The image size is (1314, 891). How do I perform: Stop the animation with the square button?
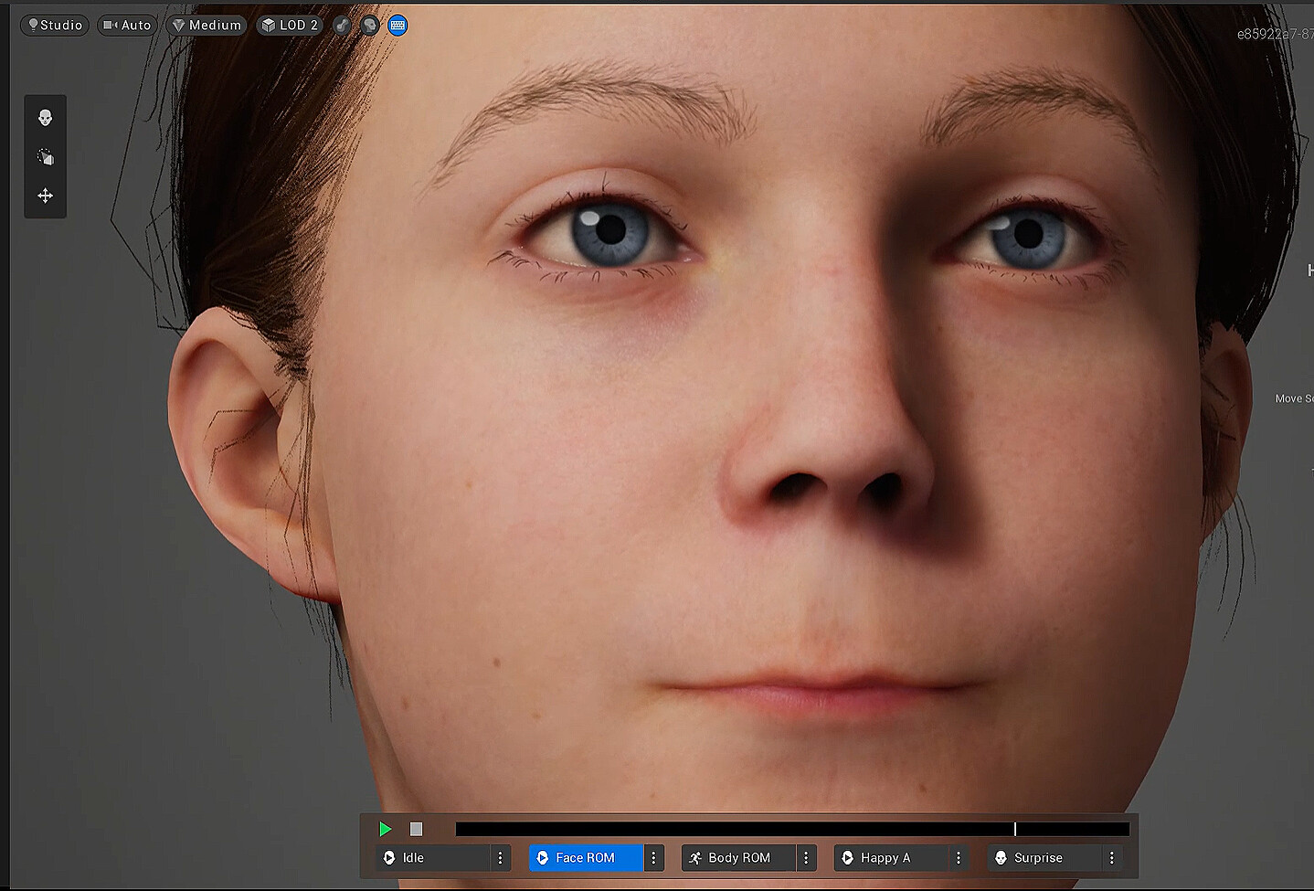[417, 829]
